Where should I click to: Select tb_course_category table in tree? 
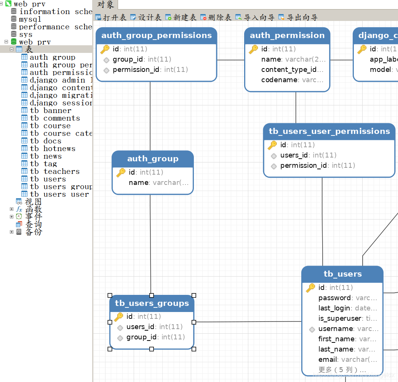click(x=61, y=133)
